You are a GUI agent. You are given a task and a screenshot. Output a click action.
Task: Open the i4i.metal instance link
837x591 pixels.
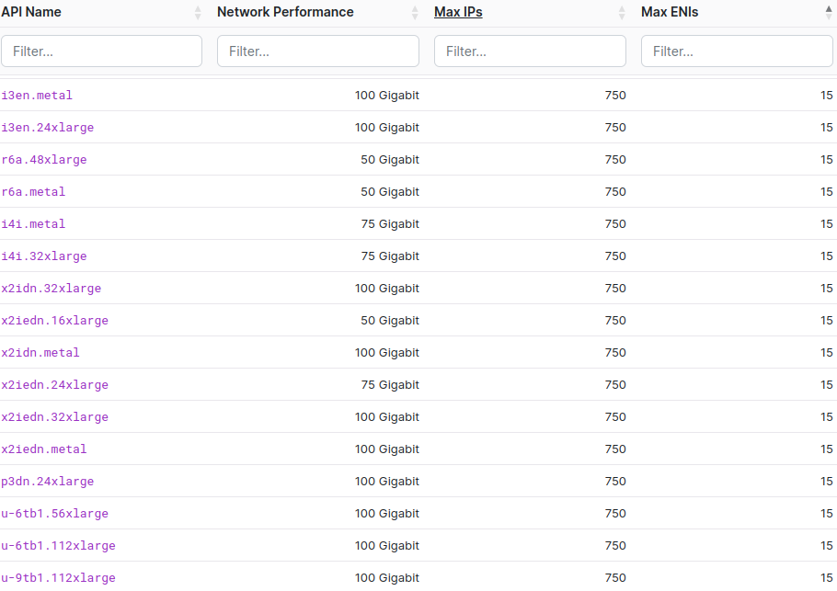coord(33,224)
